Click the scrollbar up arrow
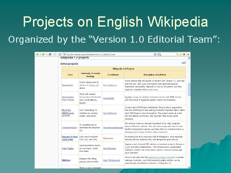 click(189, 58)
